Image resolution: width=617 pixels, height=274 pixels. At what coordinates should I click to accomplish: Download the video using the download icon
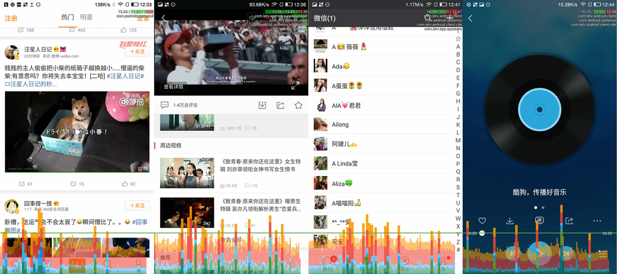[x=262, y=105]
